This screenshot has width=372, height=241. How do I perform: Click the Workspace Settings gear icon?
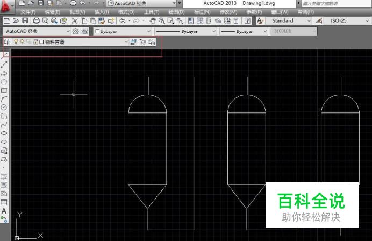tap(75, 31)
